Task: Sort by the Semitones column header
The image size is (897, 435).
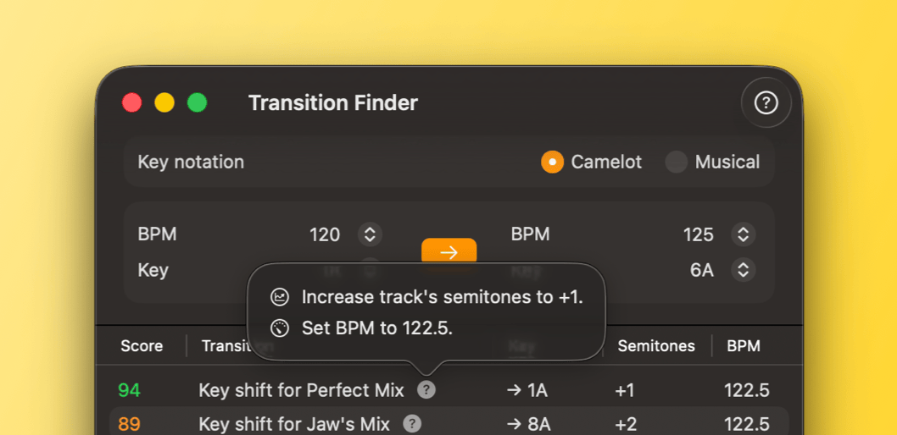Action: click(x=655, y=345)
